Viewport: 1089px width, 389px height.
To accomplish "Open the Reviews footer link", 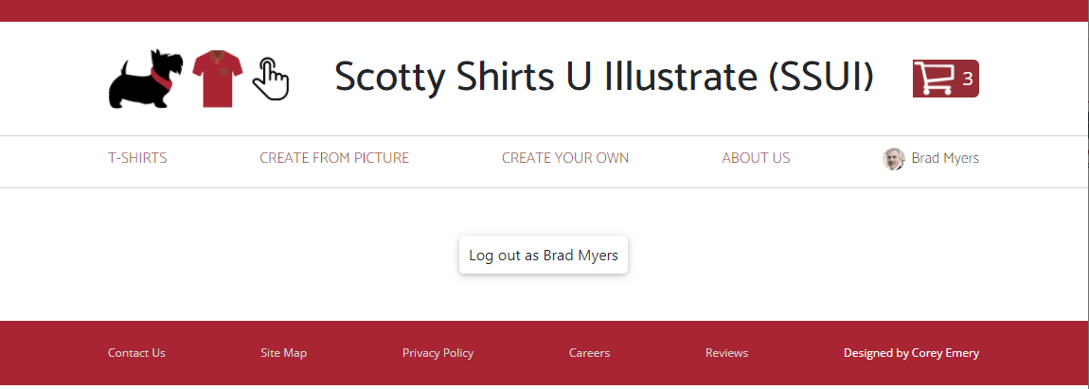I will tap(726, 353).
